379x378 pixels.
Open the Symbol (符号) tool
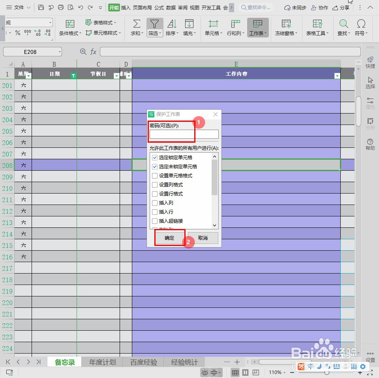(x=361, y=28)
